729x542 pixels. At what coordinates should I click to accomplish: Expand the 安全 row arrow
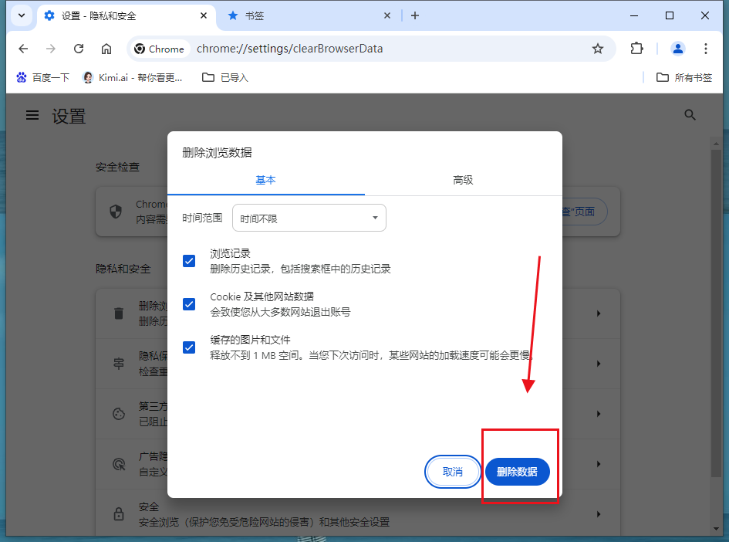(599, 514)
